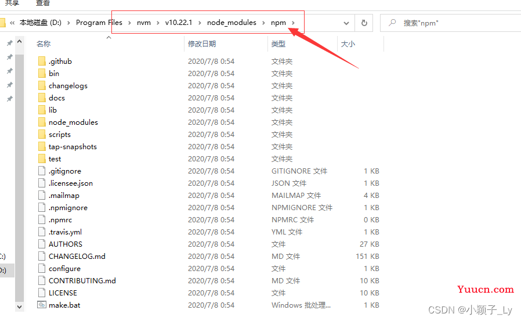Expand the chevron after v10.22.1 in path
521x321 pixels.
click(x=200, y=23)
